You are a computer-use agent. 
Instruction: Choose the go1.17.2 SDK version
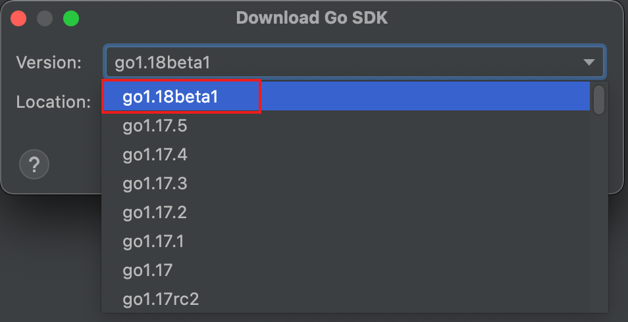(x=155, y=212)
